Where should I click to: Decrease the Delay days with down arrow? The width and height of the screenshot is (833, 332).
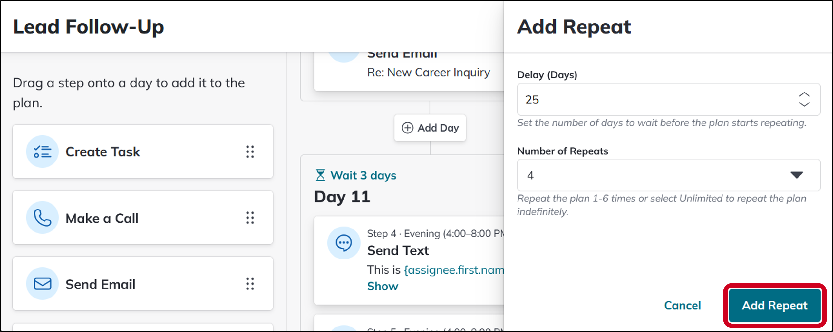pyautogui.click(x=804, y=104)
